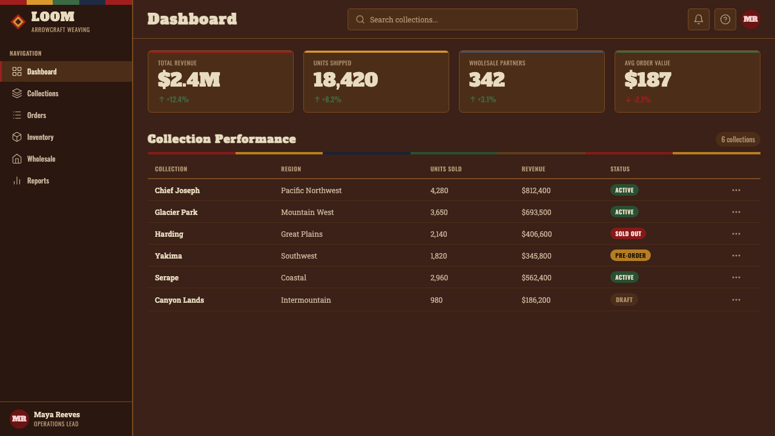Open the notifications bell

[699, 19]
